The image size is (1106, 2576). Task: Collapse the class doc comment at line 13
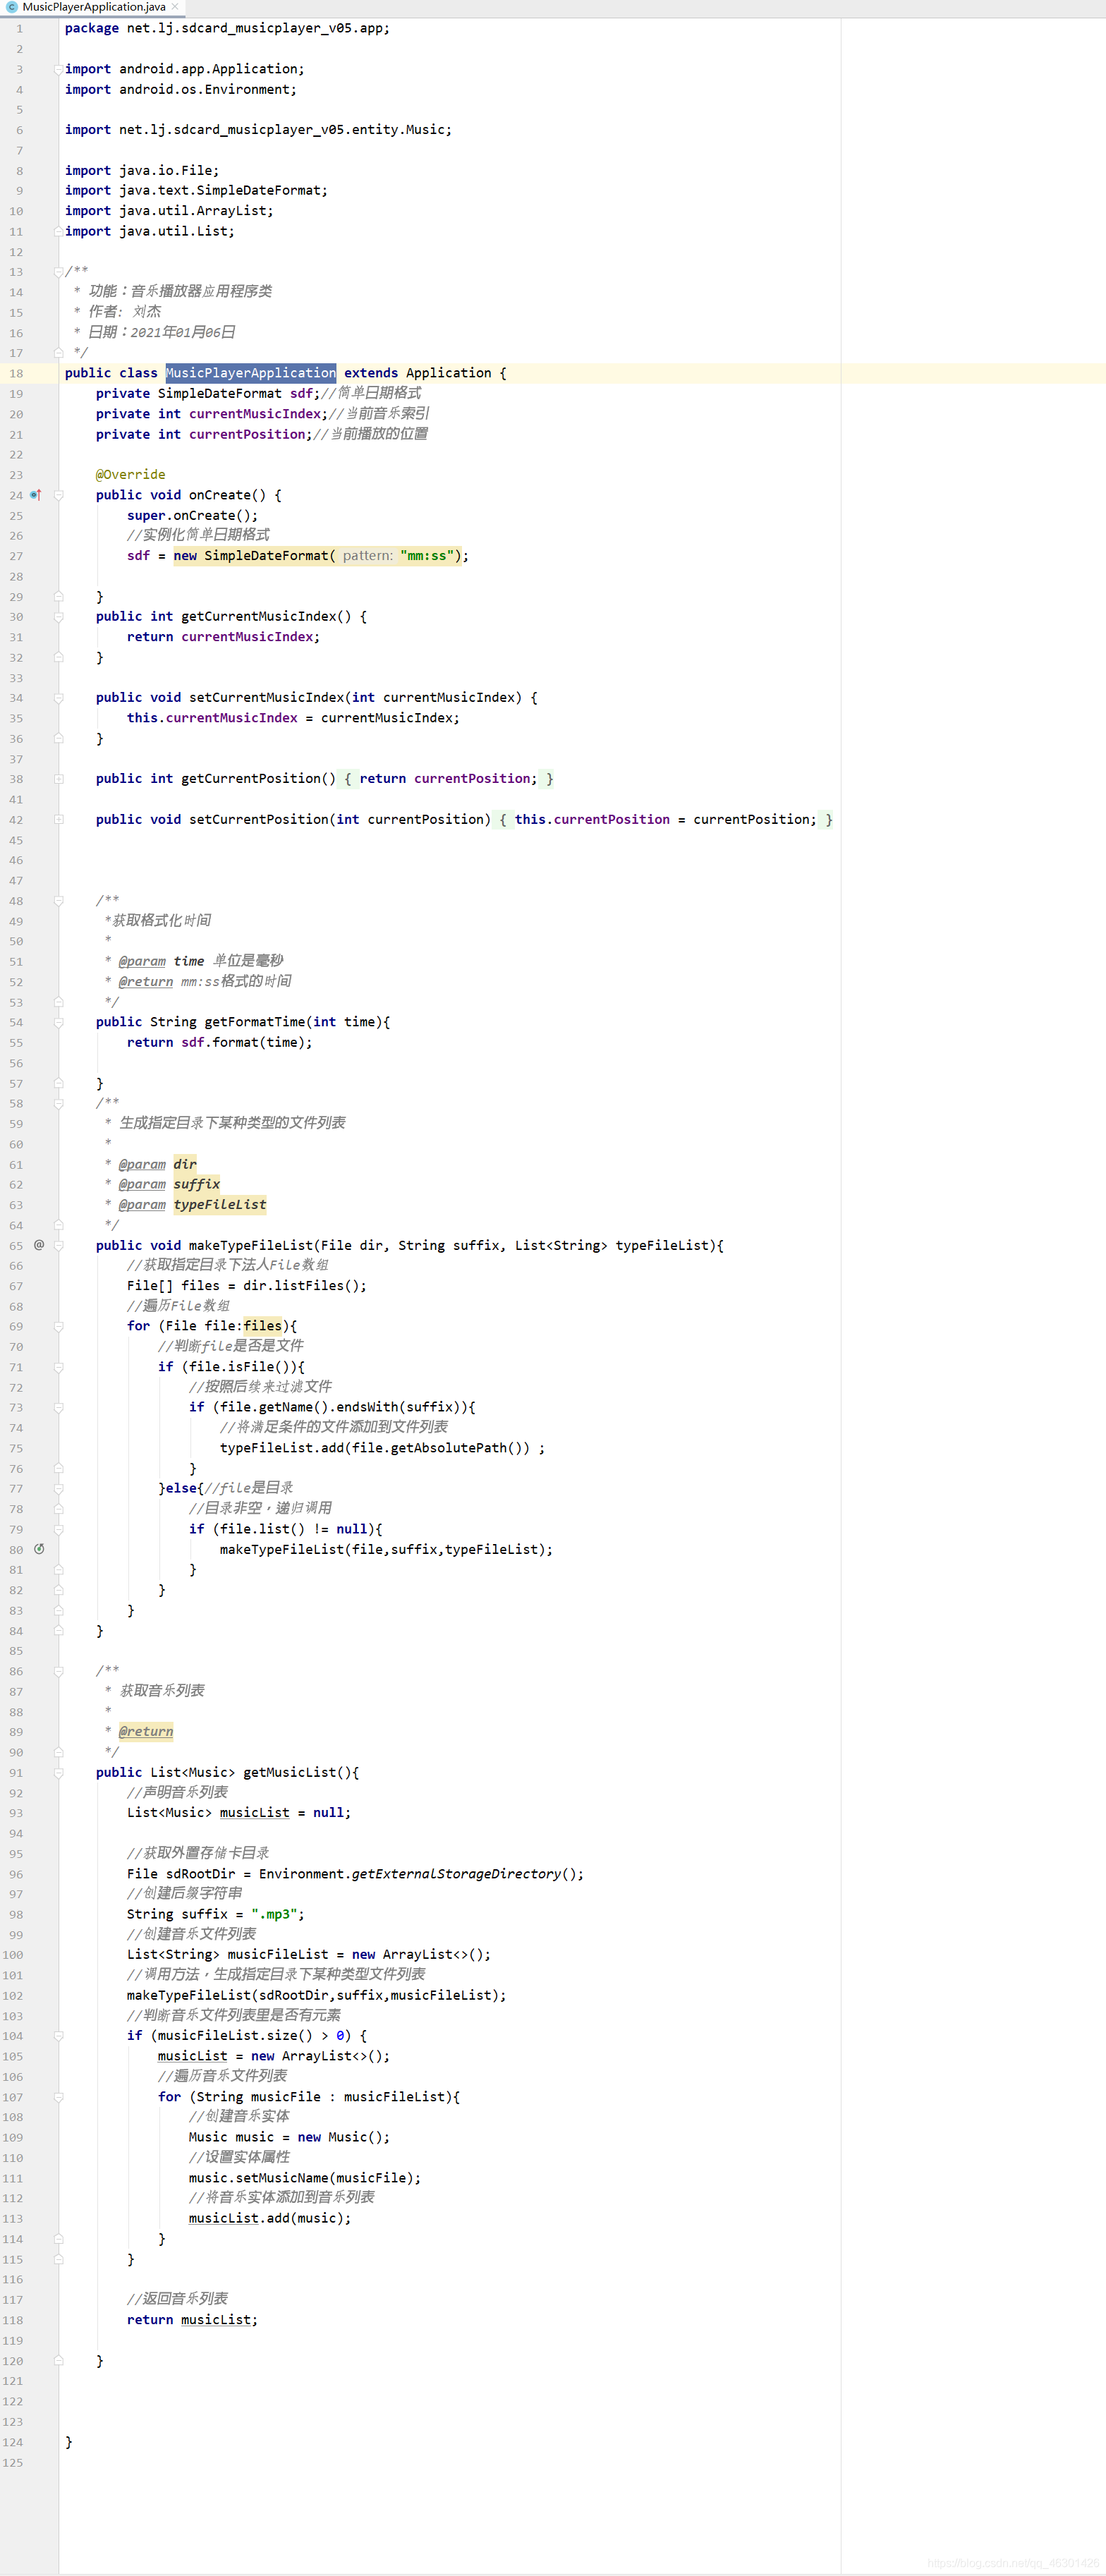click(58, 272)
